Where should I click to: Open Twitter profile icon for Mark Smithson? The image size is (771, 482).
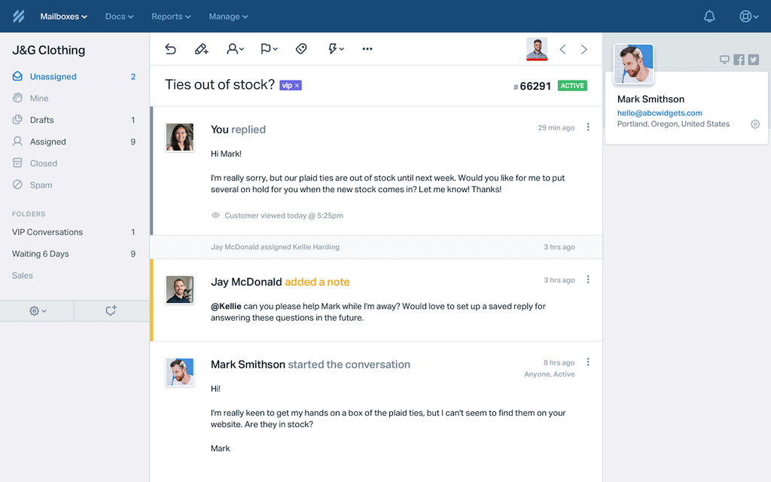[753, 59]
